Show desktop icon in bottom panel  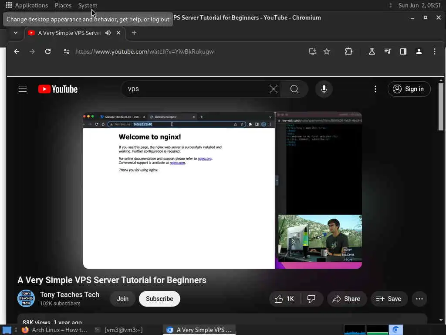pos(7,330)
